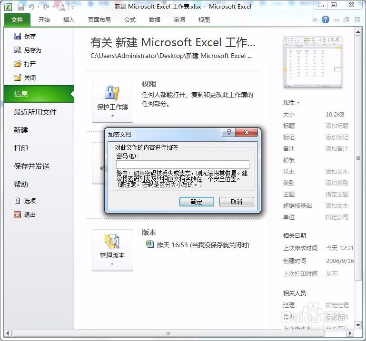This screenshot has height=341, width=366.
Task: Open 保存并发送 page
Action: click(31, 166)
